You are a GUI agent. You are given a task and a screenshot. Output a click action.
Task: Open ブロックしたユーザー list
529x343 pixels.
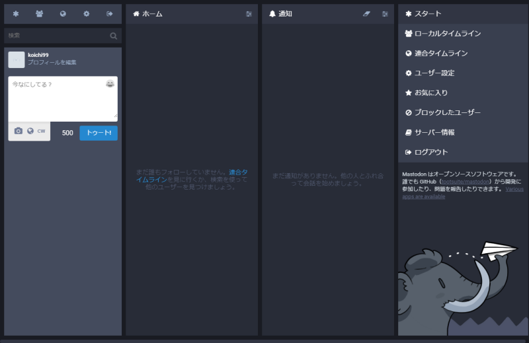[448, 113]
